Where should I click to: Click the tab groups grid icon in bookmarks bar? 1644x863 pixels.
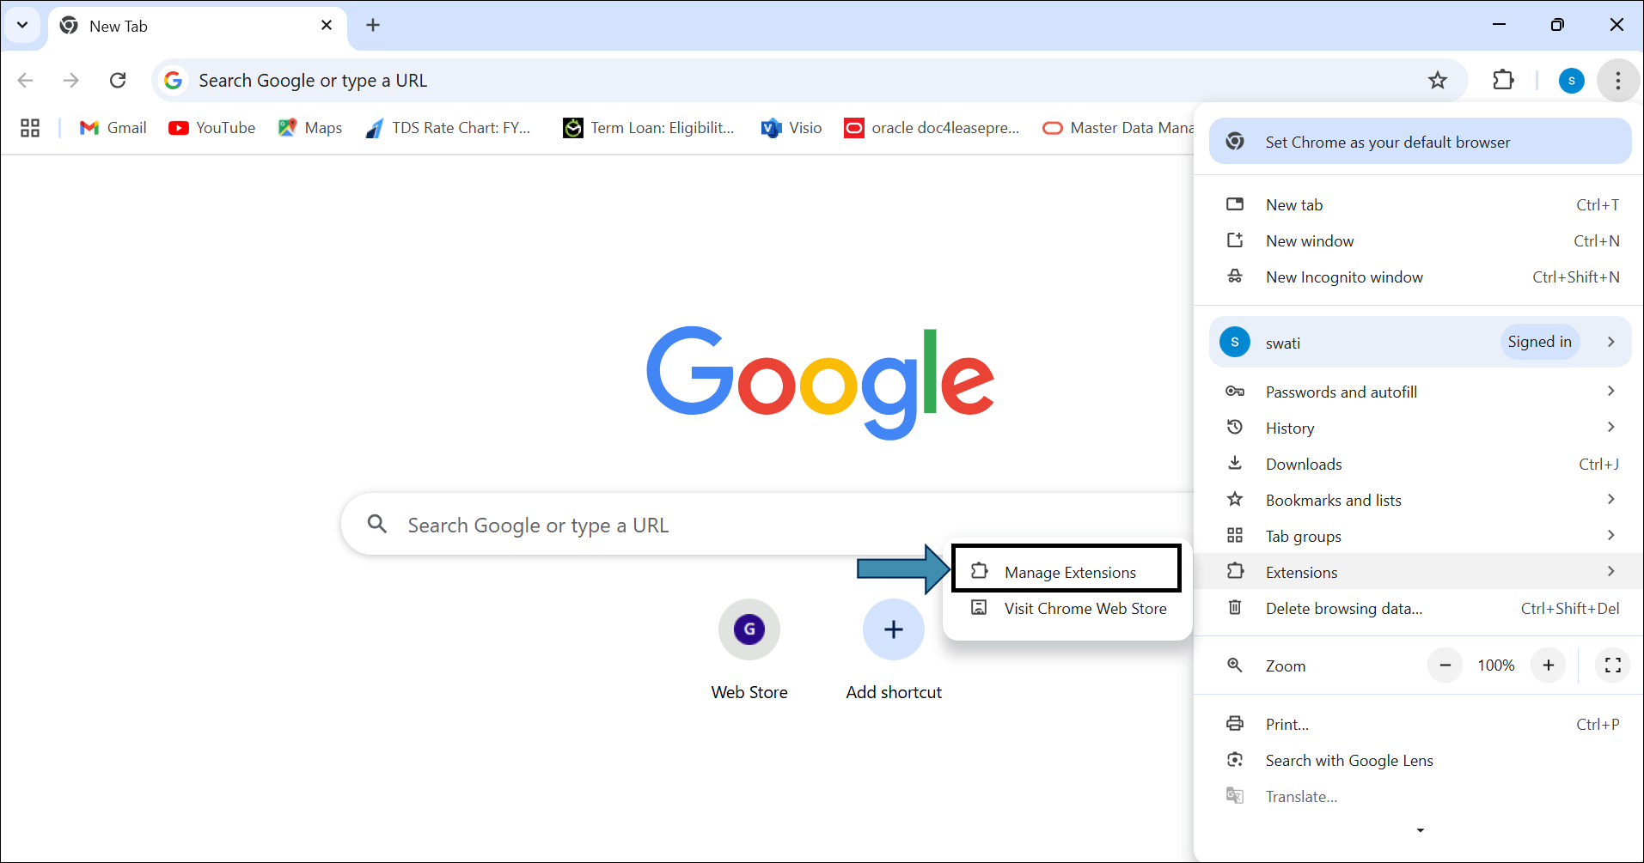[30, 128]
